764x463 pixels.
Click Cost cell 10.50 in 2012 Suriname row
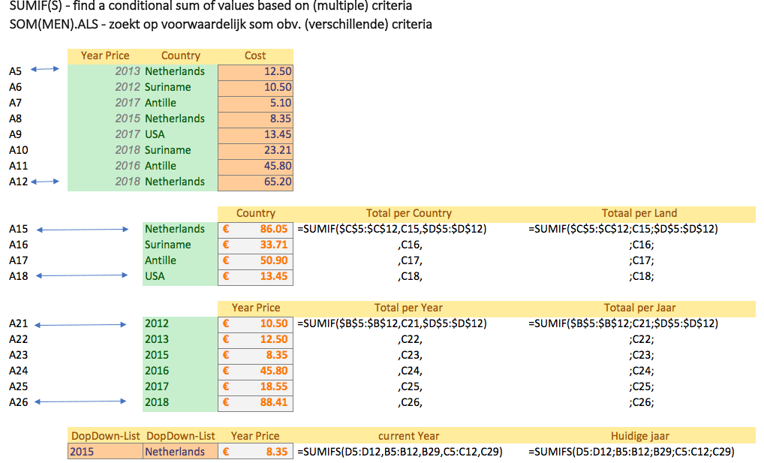255,87
